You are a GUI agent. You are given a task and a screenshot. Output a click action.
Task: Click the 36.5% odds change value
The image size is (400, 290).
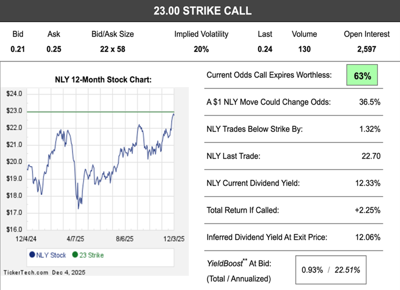(x=370, y=102)
